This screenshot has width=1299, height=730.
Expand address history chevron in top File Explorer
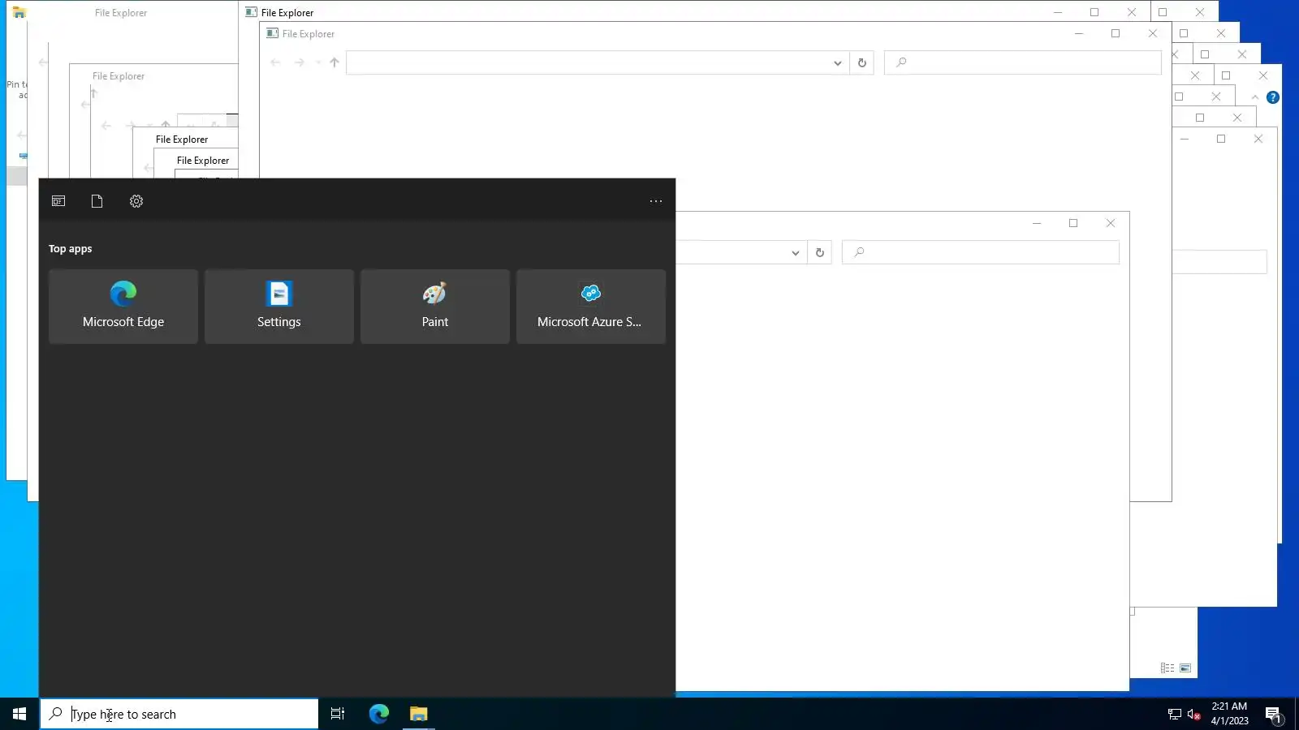(838, 62)
